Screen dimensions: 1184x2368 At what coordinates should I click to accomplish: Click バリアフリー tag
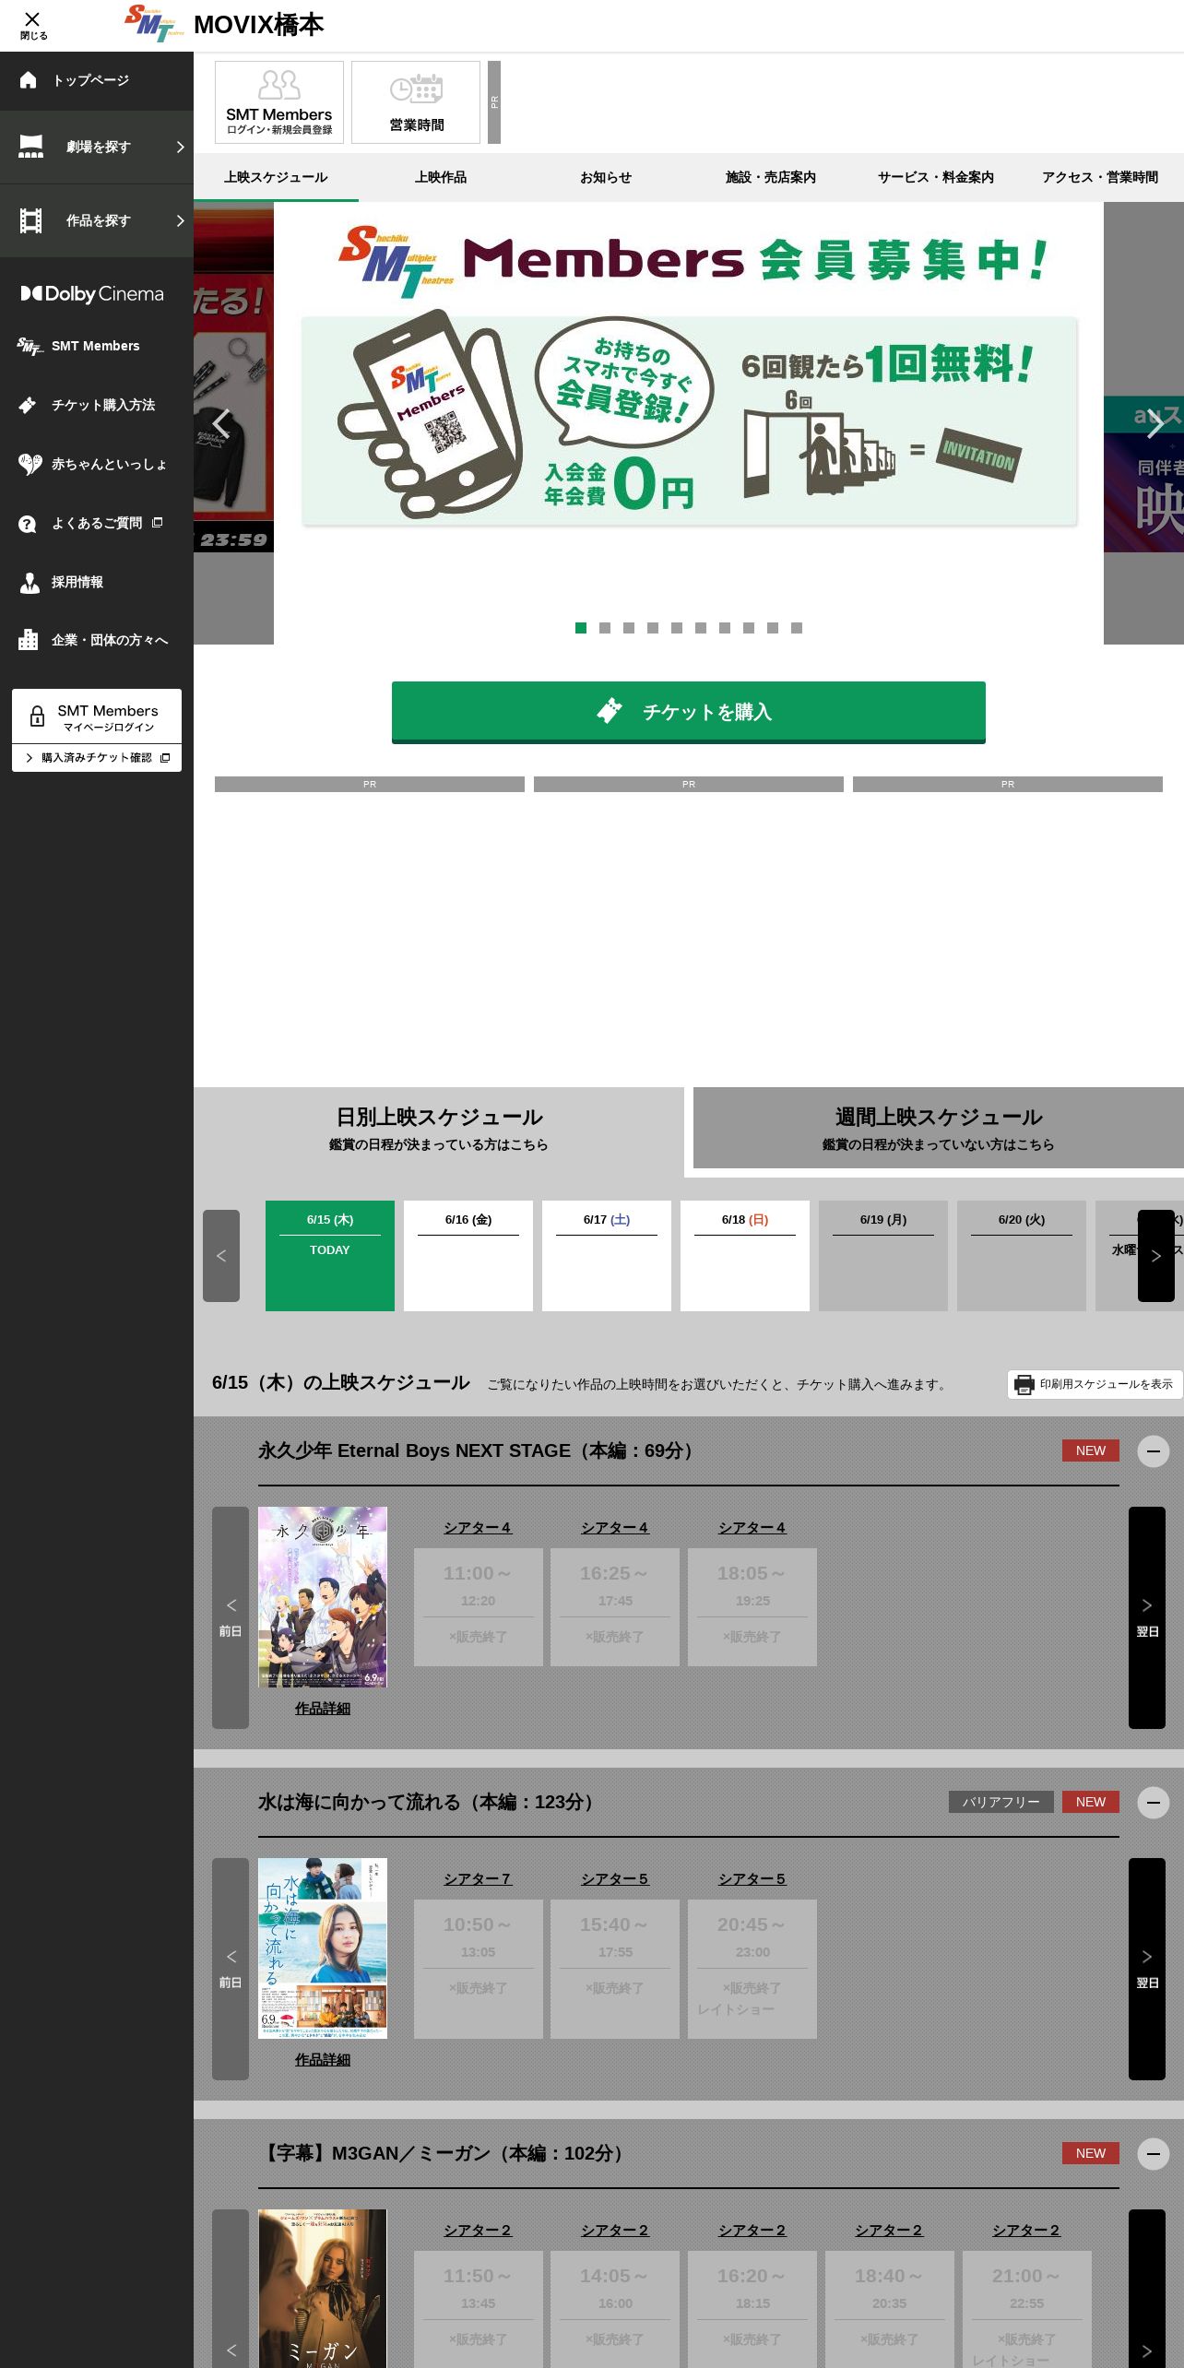(1001, 1802)
